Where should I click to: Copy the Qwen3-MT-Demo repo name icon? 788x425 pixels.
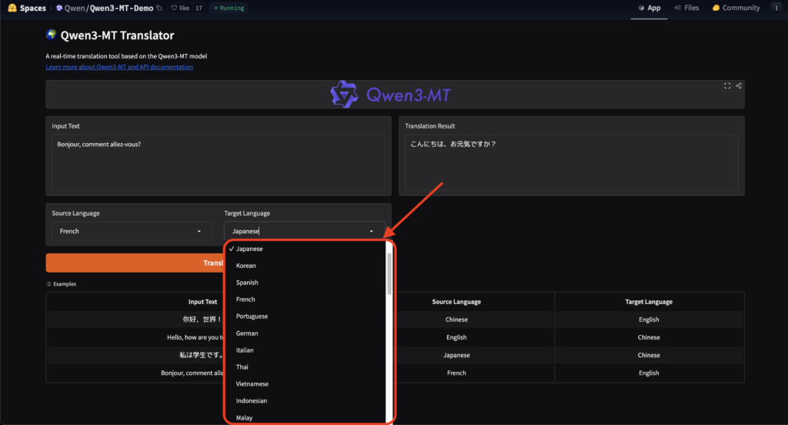point(159,8)
